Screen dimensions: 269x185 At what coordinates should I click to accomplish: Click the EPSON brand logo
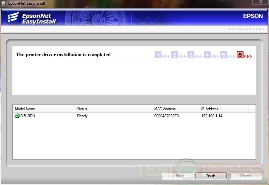pos(253,16)
